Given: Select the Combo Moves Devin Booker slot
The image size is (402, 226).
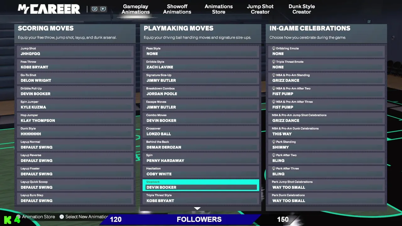Looking at the screenshot, I should [x=201, y=118].
